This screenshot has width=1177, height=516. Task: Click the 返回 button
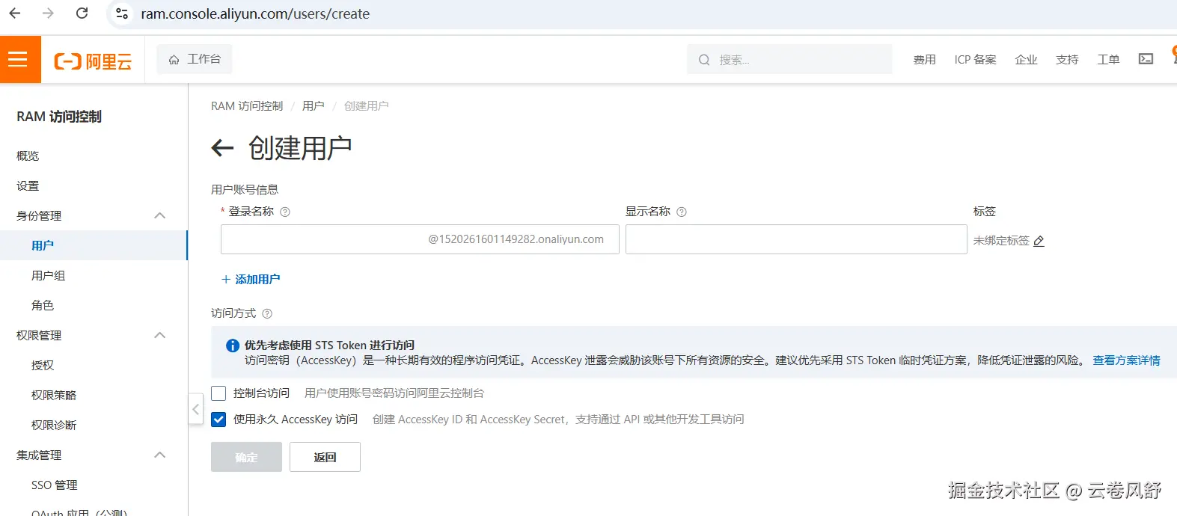pyautogui.click(x=325, y=457)
